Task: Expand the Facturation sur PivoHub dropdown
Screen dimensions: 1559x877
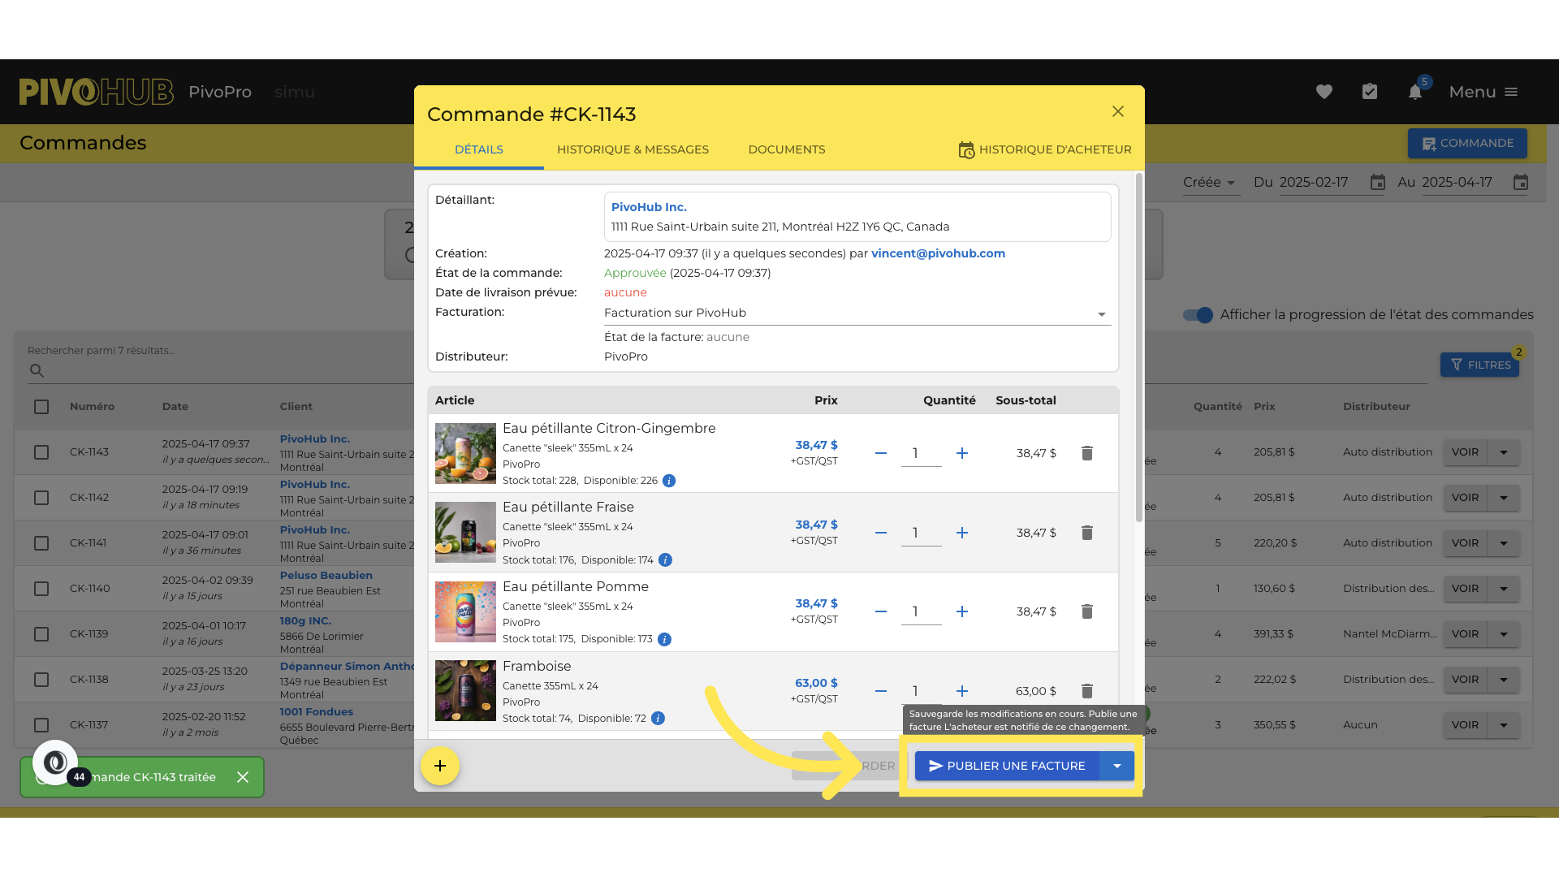Action: click(857, 313)
